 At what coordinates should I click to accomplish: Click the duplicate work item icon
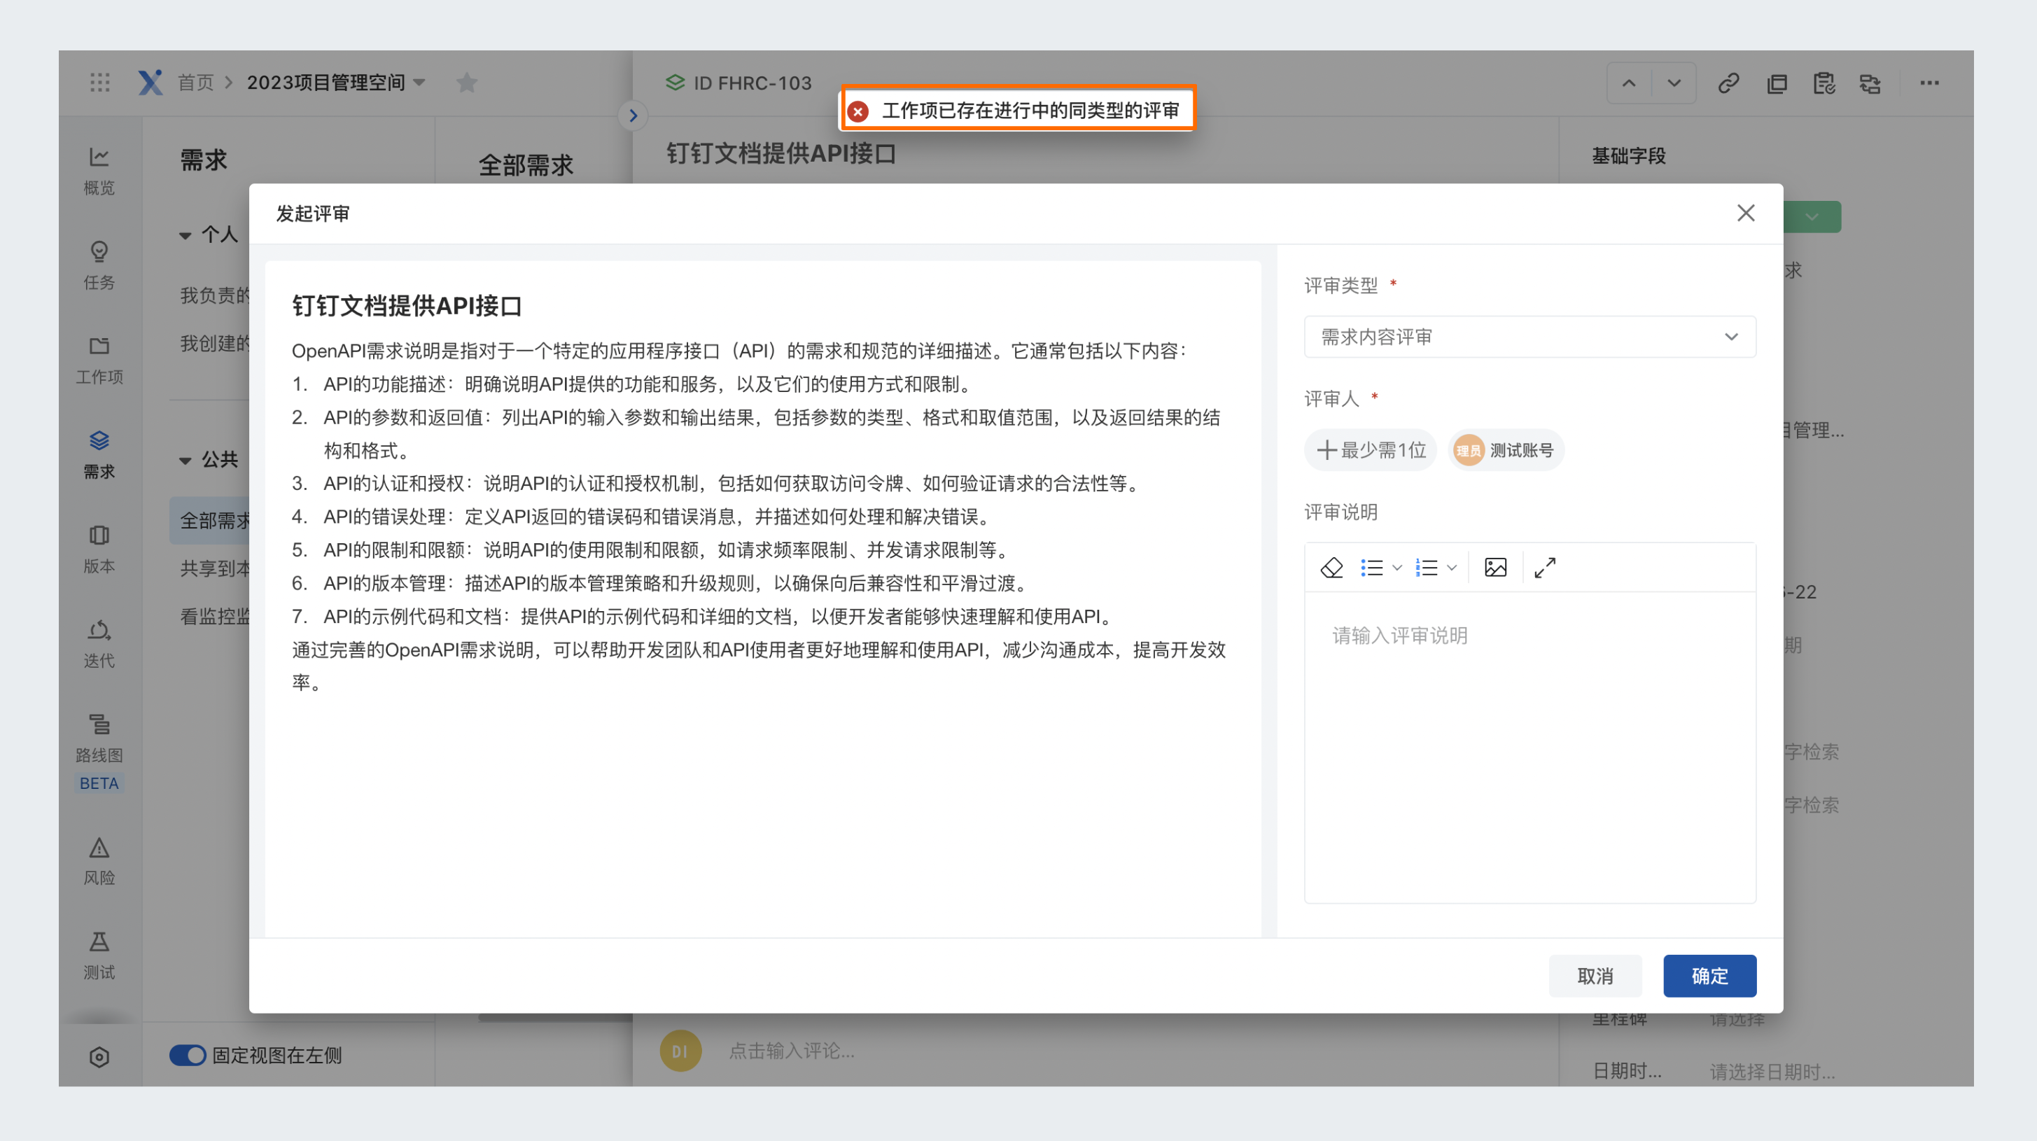[1777, 83]
